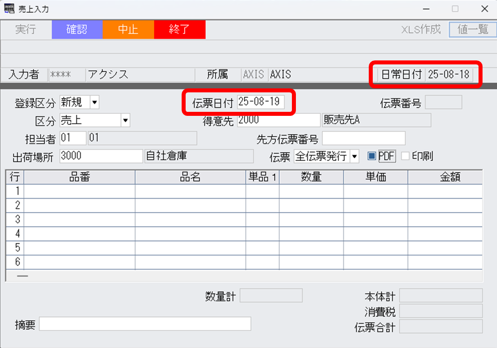
Task: Click the orange 中止 button
Action: click(128, 29)
